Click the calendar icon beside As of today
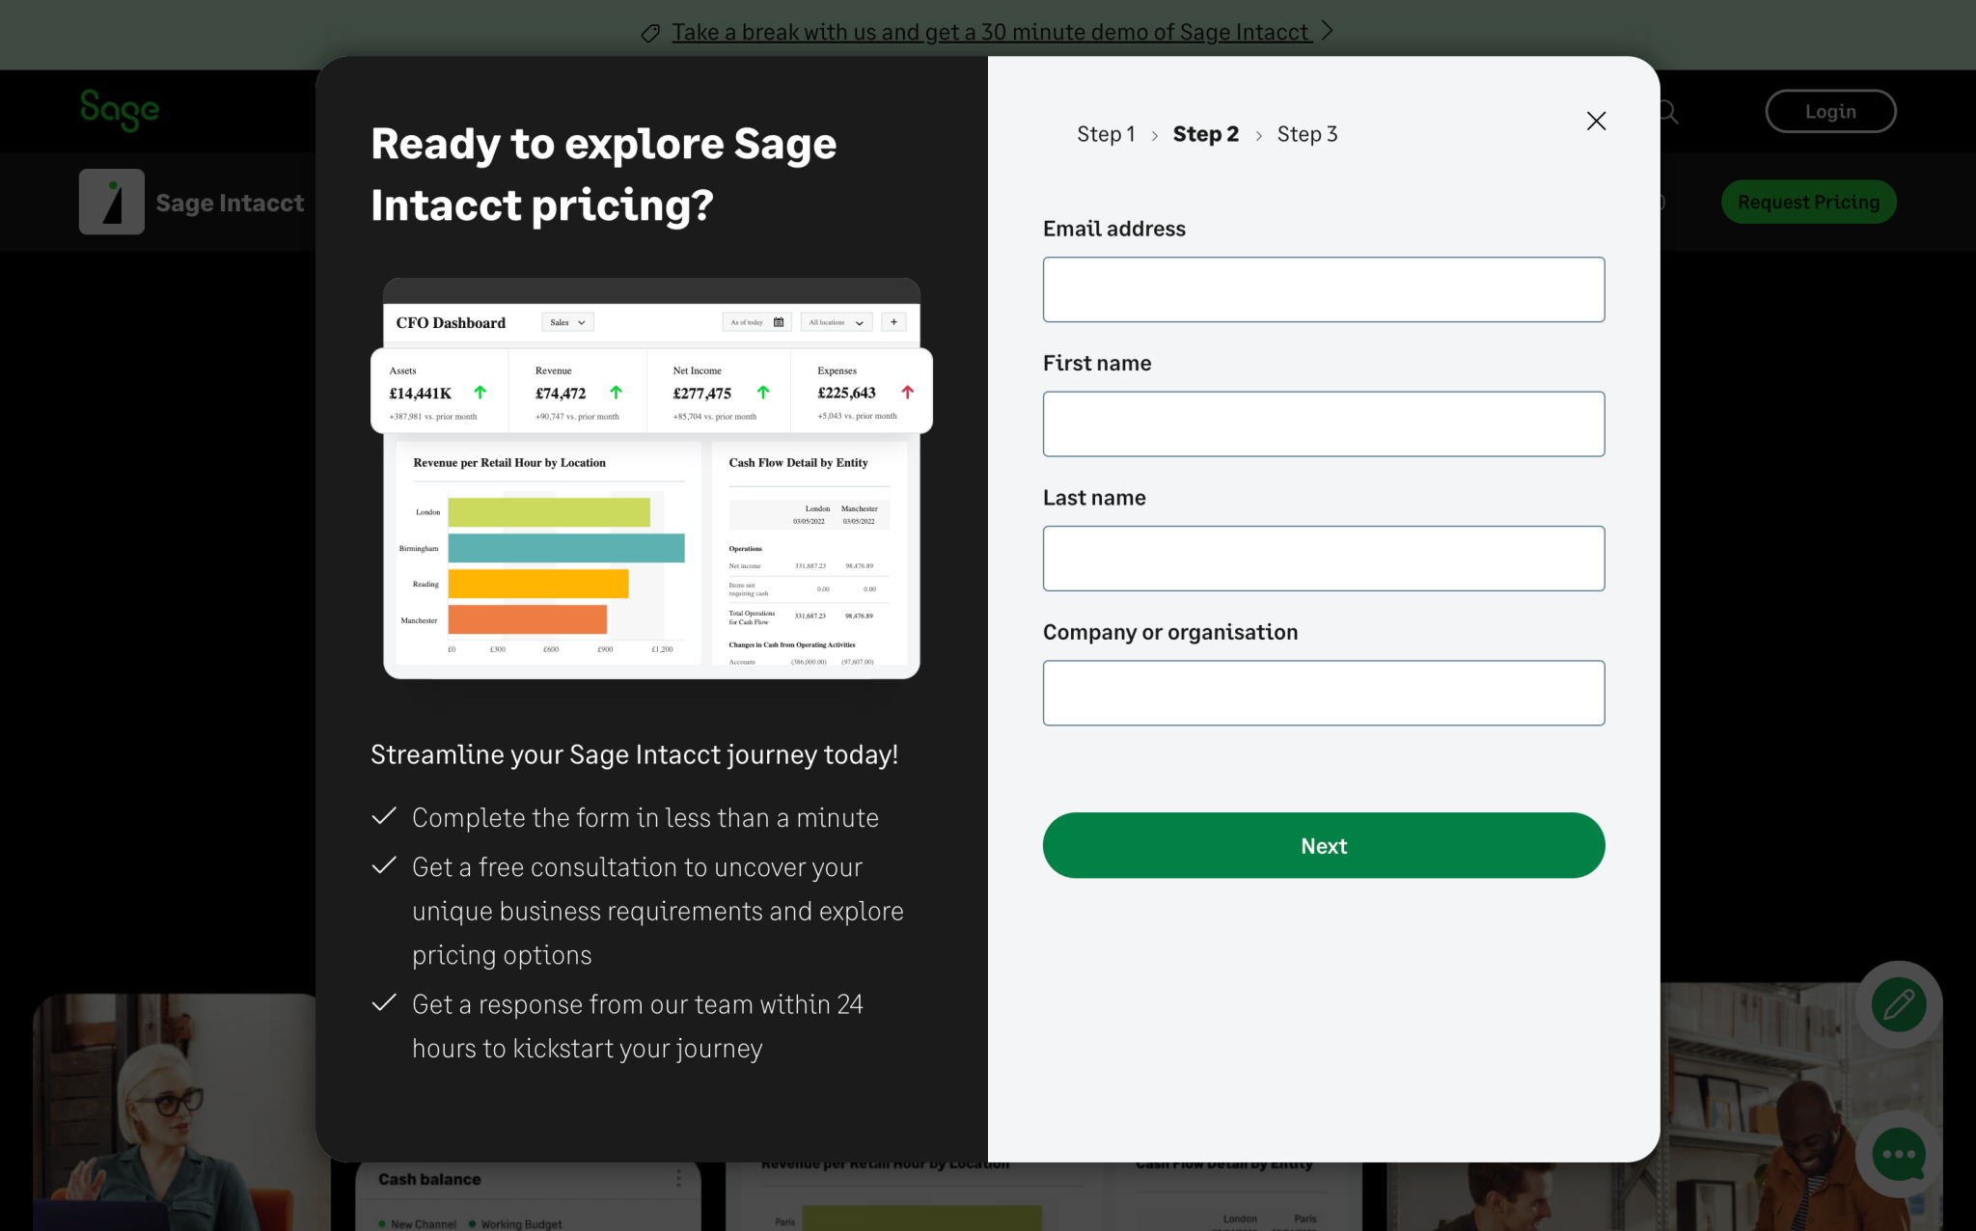 point(777,321)
